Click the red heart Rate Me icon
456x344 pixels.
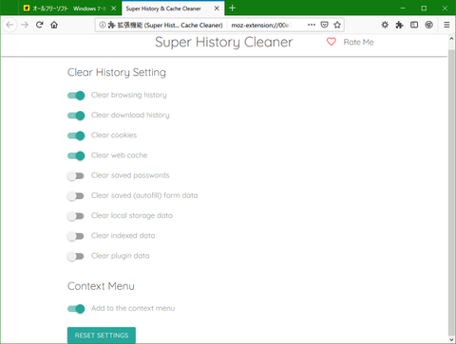(332, 42)
